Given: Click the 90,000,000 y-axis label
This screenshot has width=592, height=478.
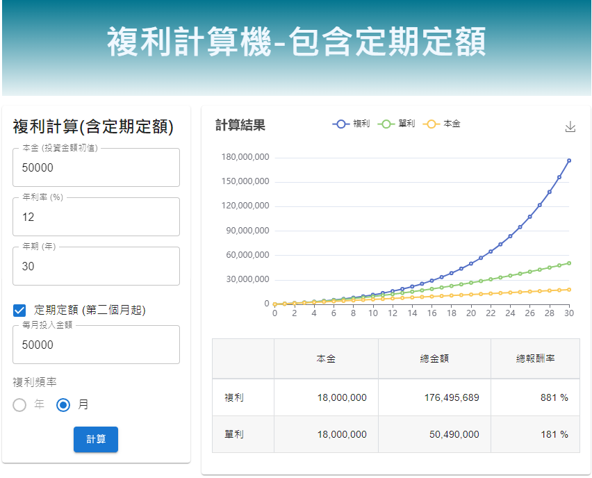Looking at the screenshot, I should [x=247, y=231].
